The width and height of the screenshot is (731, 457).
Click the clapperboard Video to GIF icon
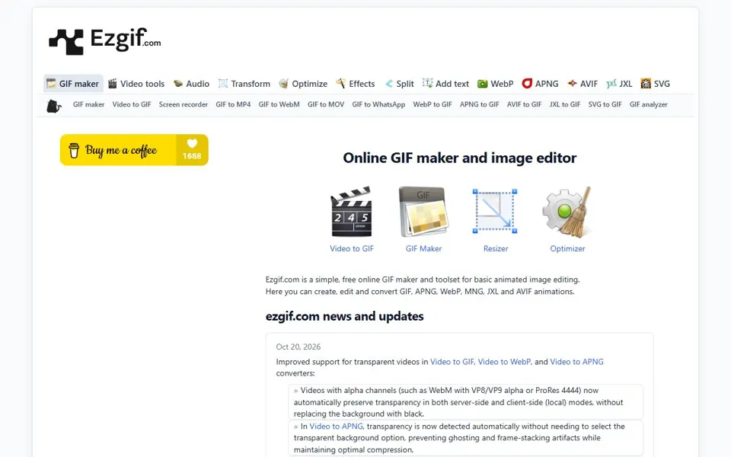click(x=352, y=212)
